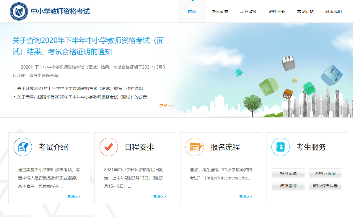Open headline about 2020年下半年面试结果 notice
Image resolution: width=353 pixels, height=217 pixels.
pos(88,46)
